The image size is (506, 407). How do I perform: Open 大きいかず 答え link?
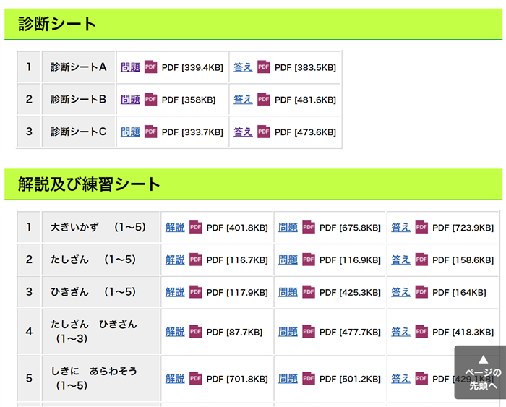pyautogui.click(x=400, y=228)
